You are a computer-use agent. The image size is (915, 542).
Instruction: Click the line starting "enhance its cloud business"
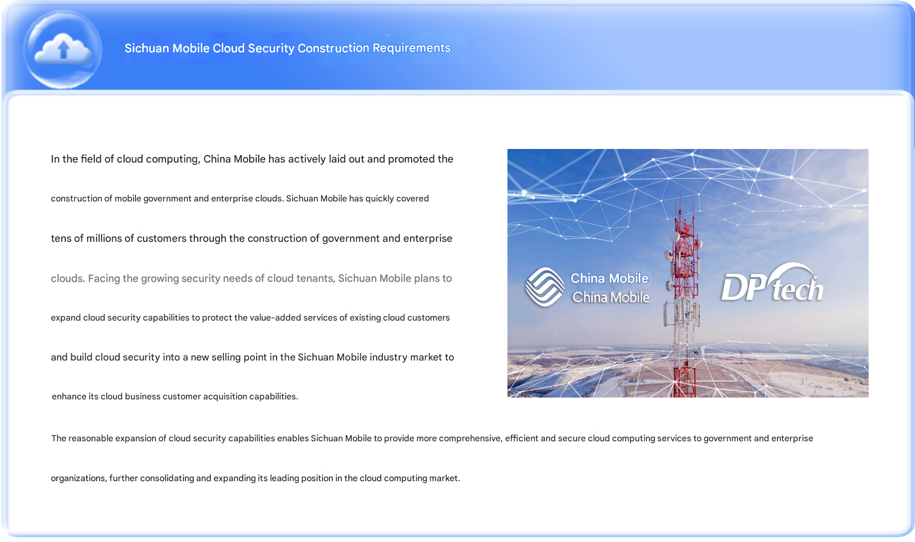174,396
